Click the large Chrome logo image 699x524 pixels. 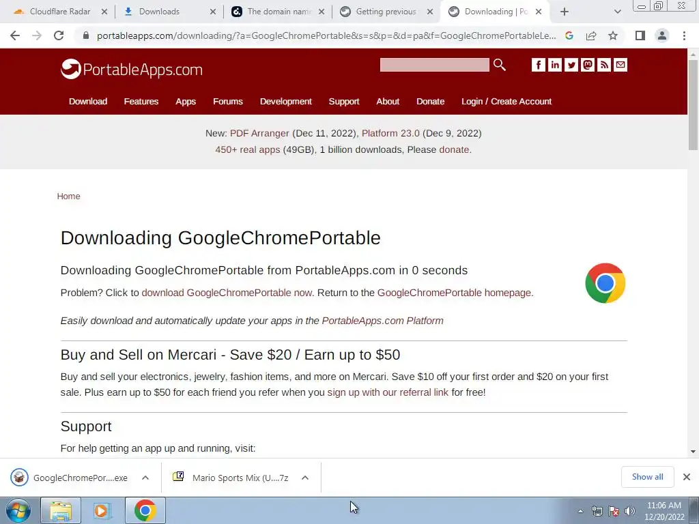pos(605,283)
